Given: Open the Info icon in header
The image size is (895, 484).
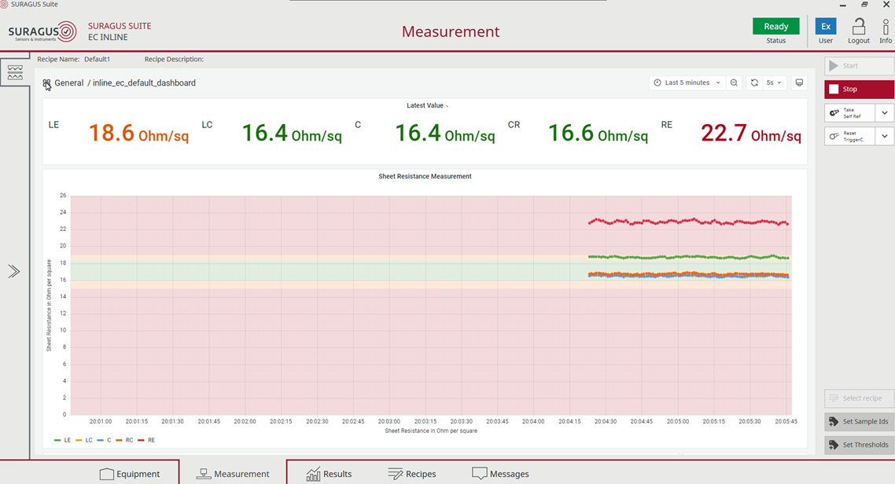Looking at the screenshot, I should (886, 27).
